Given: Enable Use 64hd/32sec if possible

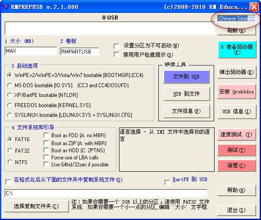Looking at the screenshot, I should 46,164.
